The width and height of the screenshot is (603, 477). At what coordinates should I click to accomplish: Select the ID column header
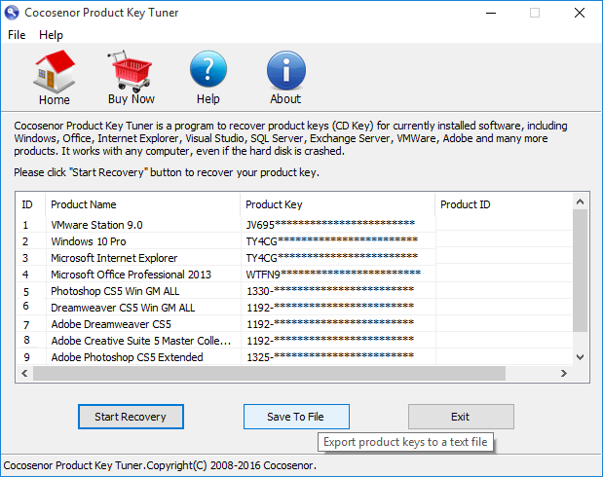[30, 204]
